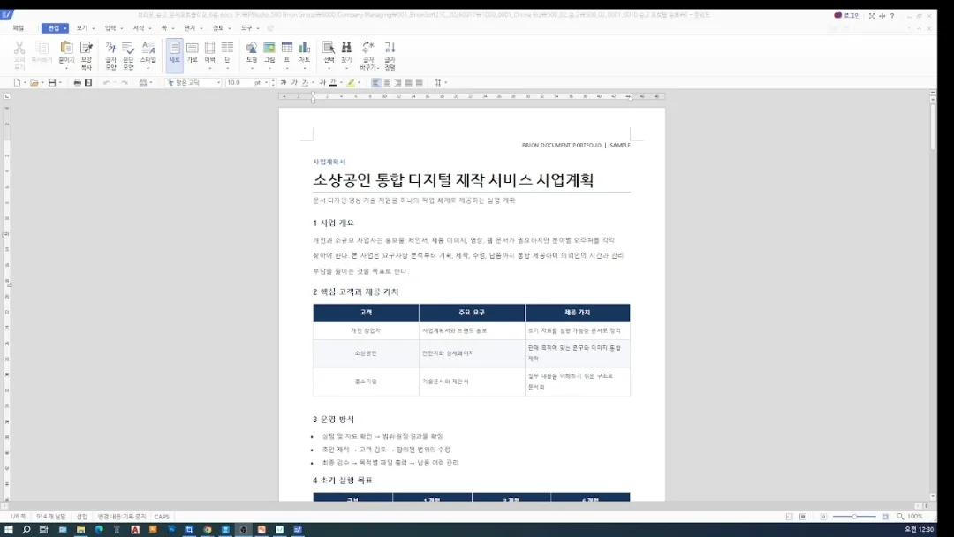
Task: Open print preview icon
Action: coord(88,83)
